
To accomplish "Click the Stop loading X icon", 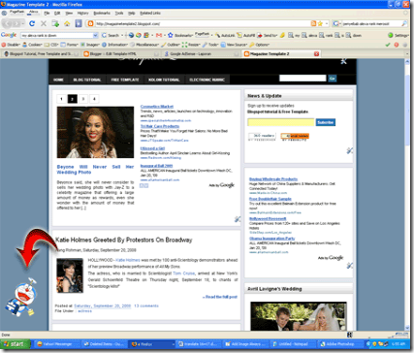I will (x=44, y=23).
